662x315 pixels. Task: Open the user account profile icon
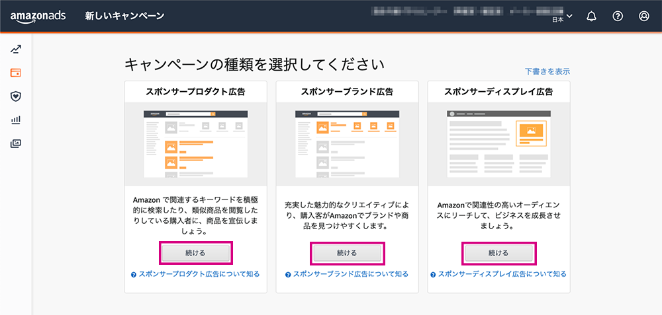(x=644, y=17)
